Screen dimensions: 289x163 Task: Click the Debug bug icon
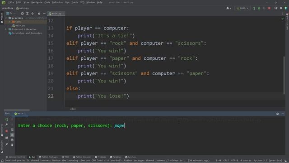[x=259, y=8]
